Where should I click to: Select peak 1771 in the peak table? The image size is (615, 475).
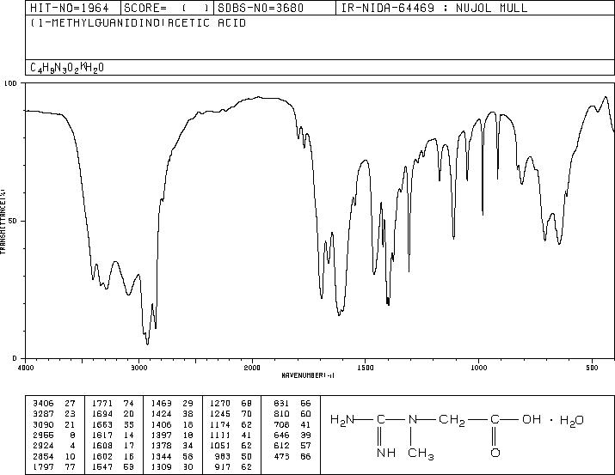(102, 404)
